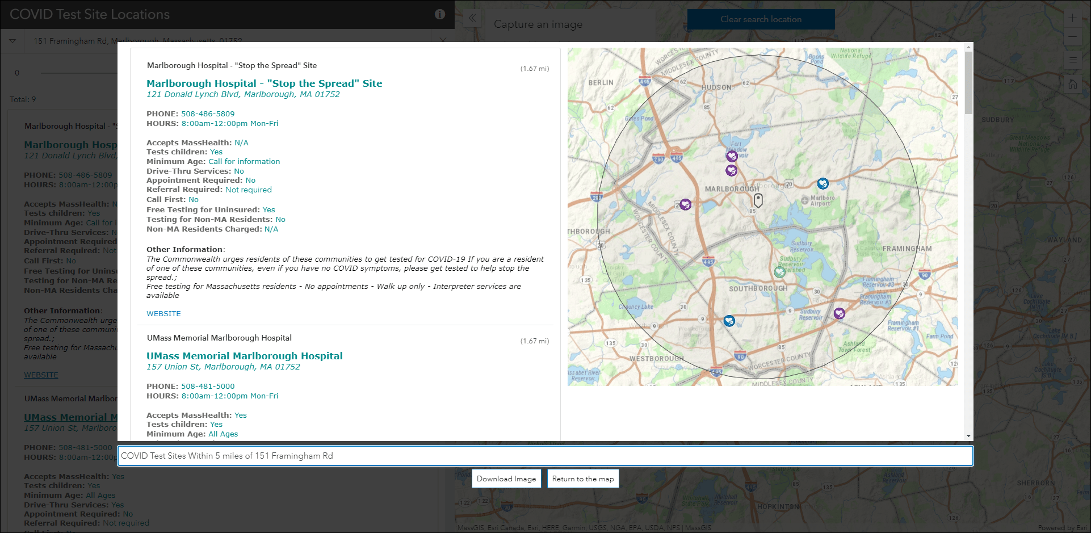Image resolution: width=1091 pixels, height=533 pixels.
Task: Open the search source dropdown arrow
Action: pos(12,41)
